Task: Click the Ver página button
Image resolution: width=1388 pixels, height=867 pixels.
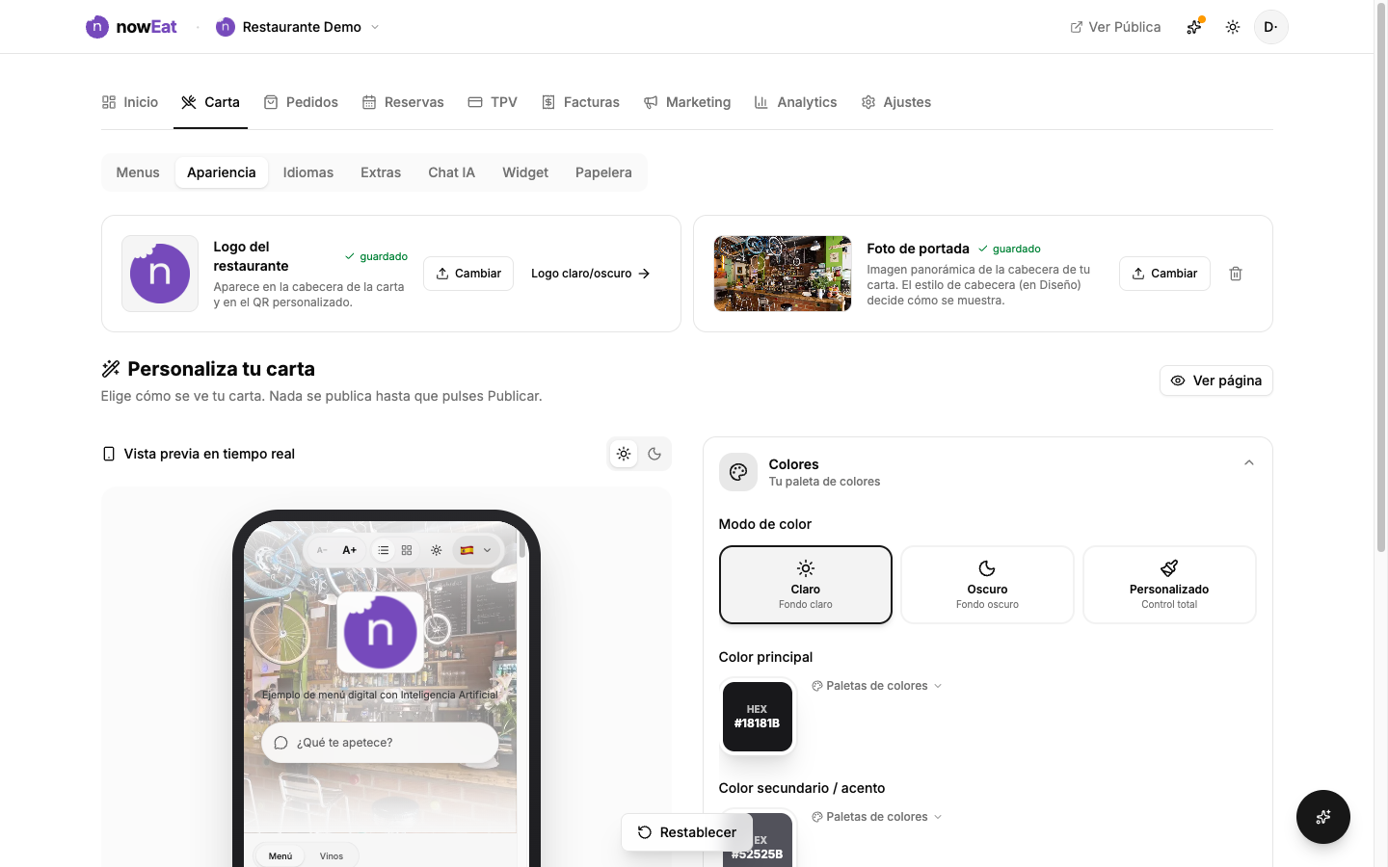Action: [x=1216, y=381]
